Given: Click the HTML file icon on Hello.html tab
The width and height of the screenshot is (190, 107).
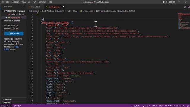Looking at the screenshot, I should (x=29, y=7).
